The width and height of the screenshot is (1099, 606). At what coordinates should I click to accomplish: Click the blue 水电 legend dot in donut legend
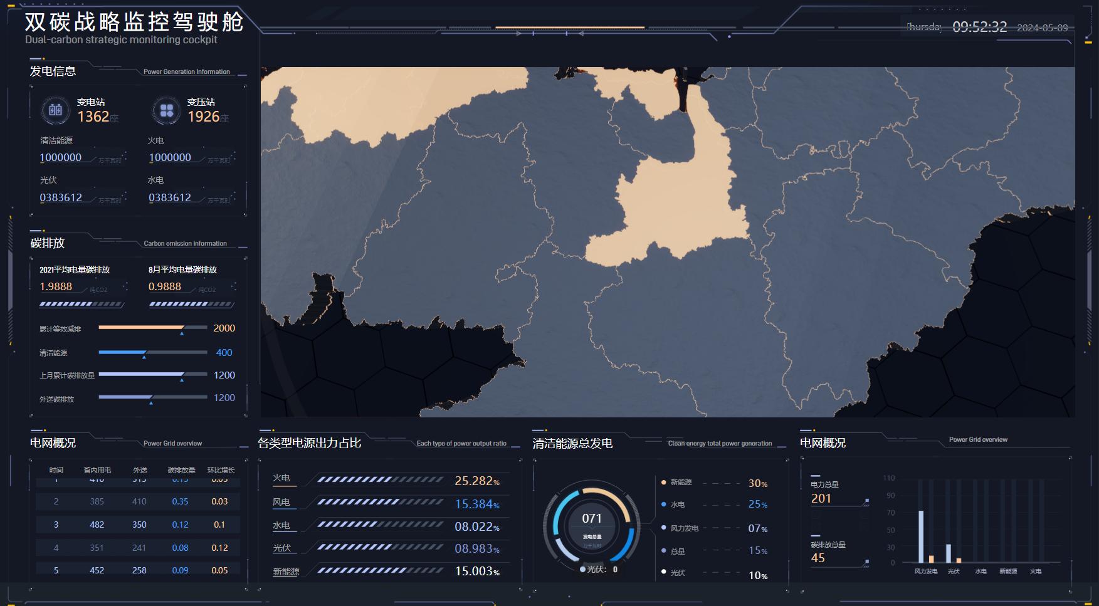[x=663, y=504]
